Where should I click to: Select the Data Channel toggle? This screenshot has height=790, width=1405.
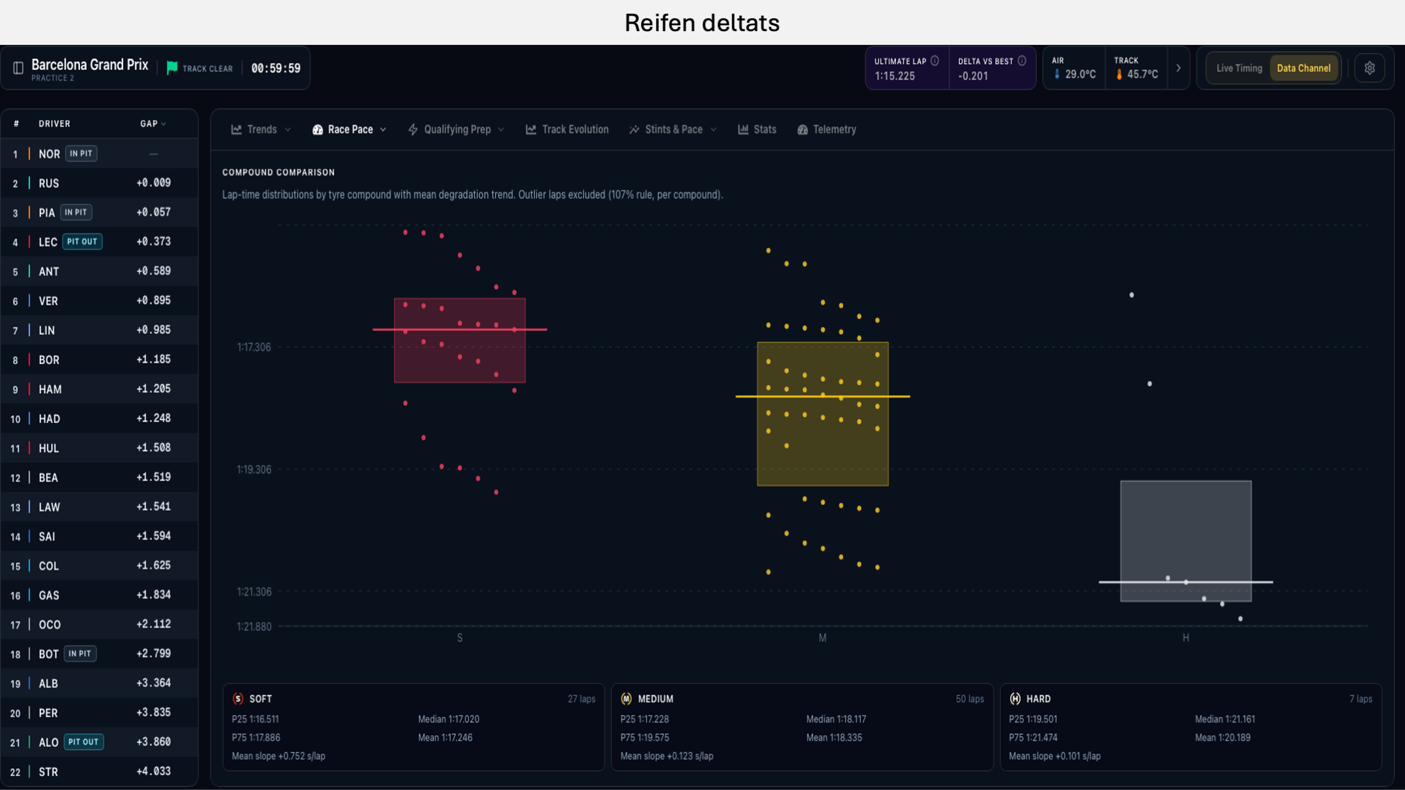(x=1304, y=68)
